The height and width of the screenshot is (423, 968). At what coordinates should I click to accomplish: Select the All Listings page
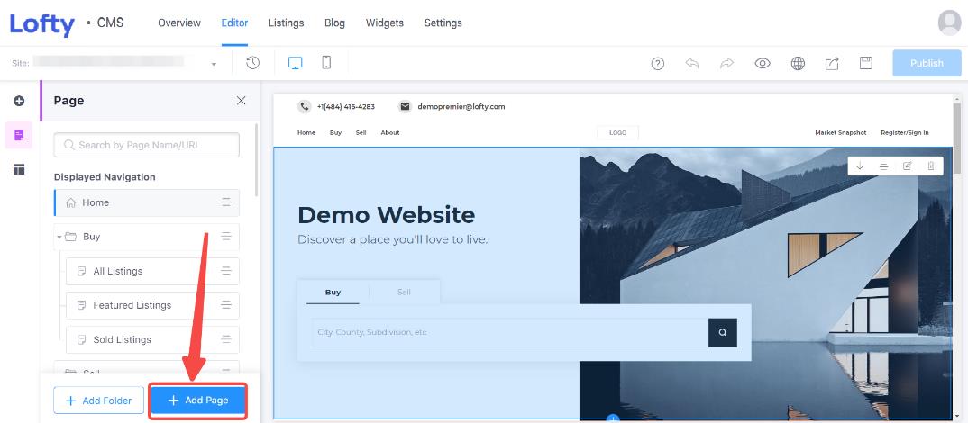click(x=152, y=271)
